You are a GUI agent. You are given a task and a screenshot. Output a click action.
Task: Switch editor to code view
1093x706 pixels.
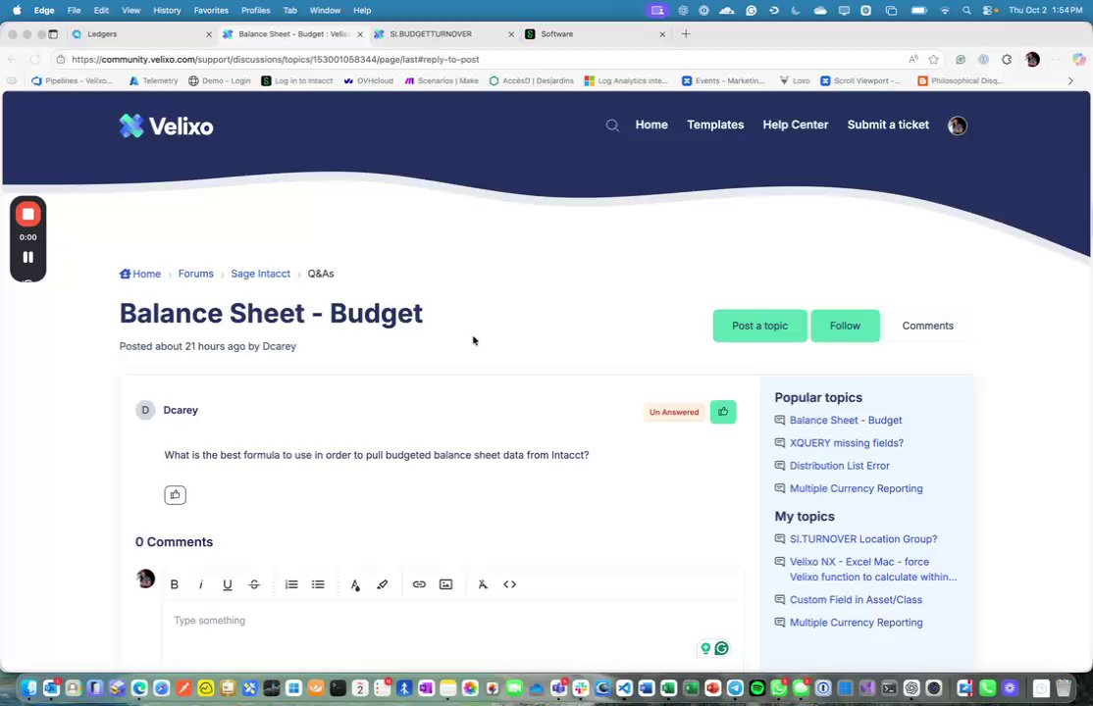point(509,584)
